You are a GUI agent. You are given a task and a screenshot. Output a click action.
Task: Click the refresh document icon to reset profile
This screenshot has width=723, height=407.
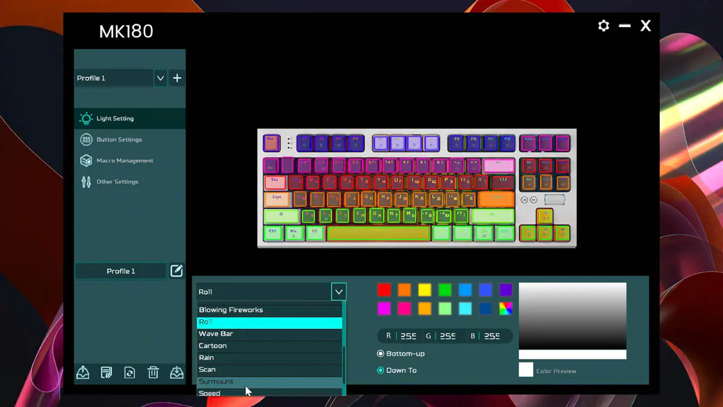130,373
